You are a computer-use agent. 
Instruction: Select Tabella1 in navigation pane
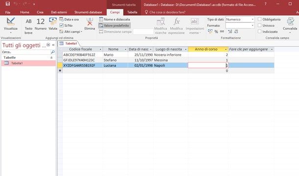(x=28, y=63)
